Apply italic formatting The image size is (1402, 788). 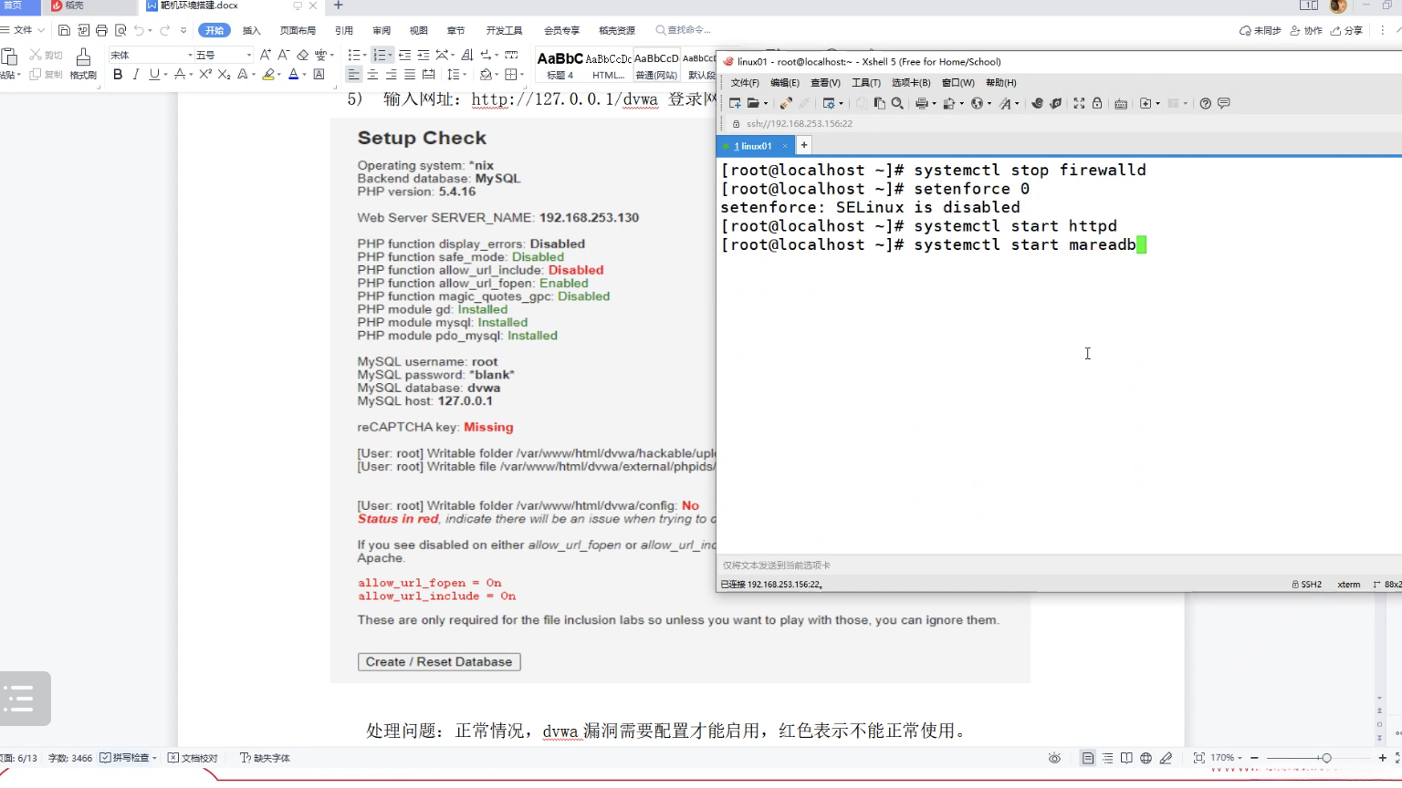pos(136,75)
